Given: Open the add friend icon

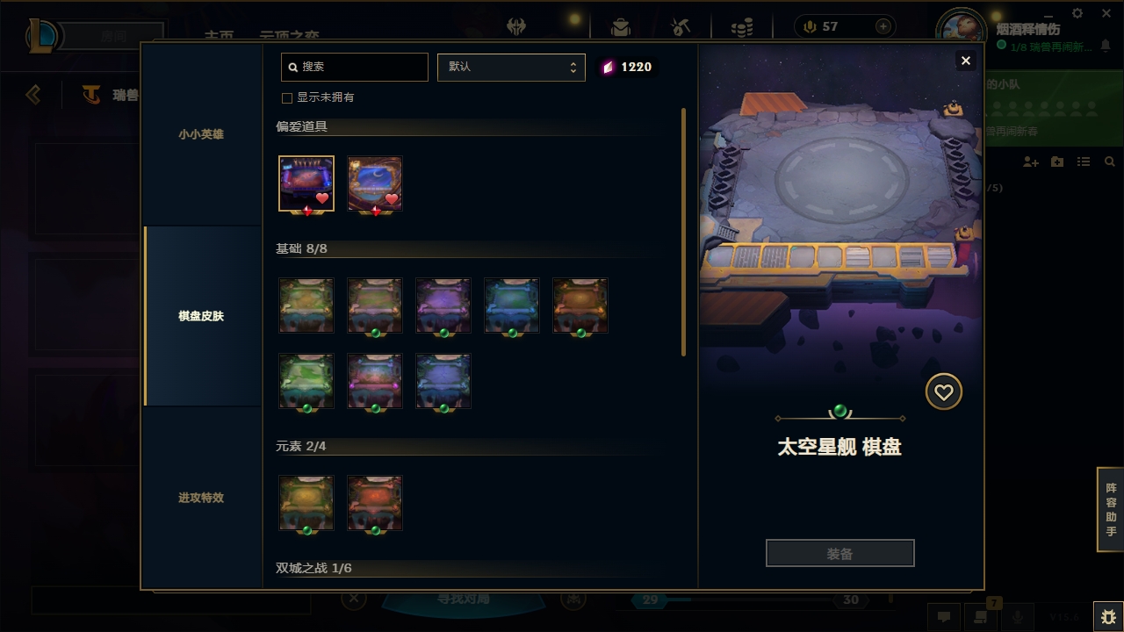Looking at the screenshot, I should pyautogui.click(x=1031, y=162).
